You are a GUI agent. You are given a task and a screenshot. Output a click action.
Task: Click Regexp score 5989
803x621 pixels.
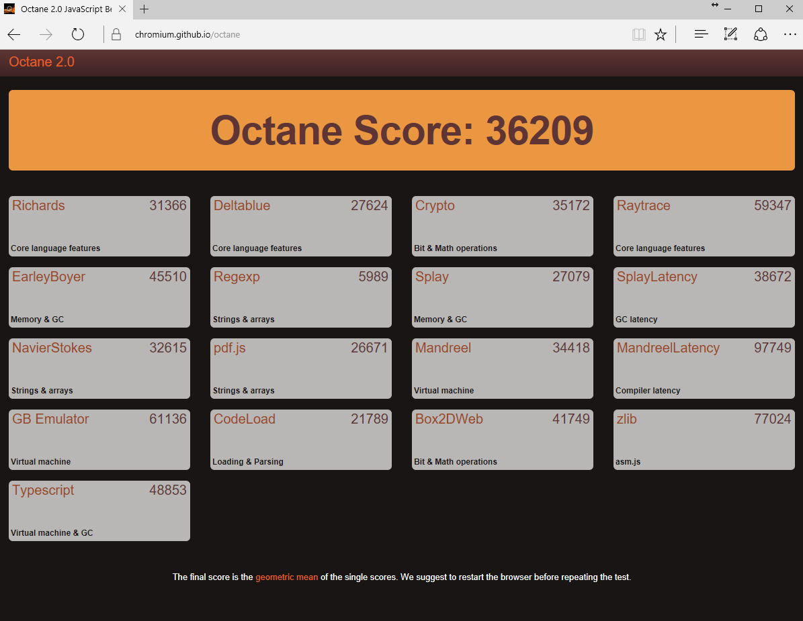[x=374, y=277]
